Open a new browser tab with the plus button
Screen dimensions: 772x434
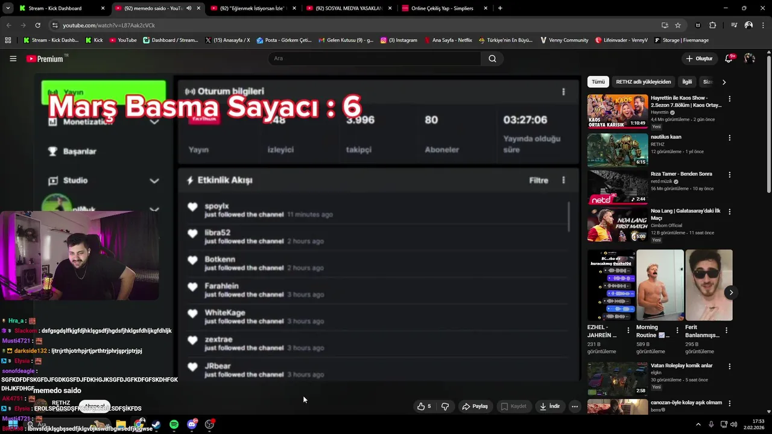(500, 8)
